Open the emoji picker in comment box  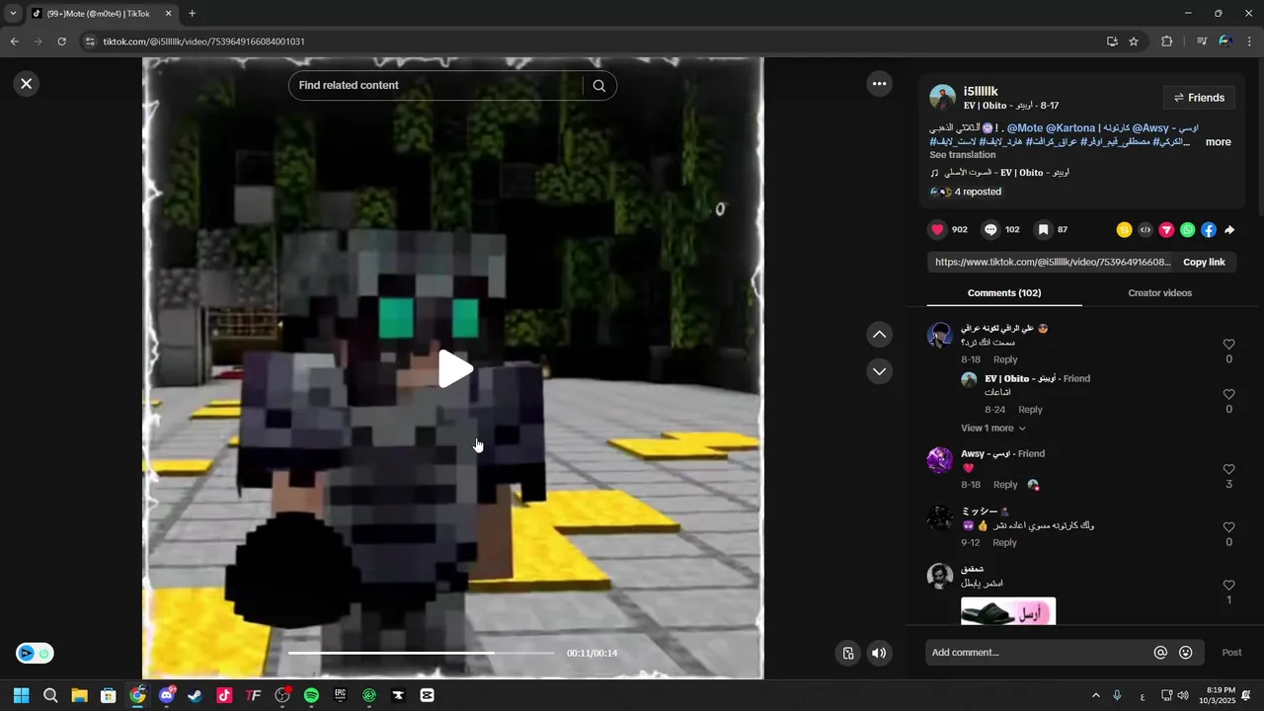point(1186,653)
